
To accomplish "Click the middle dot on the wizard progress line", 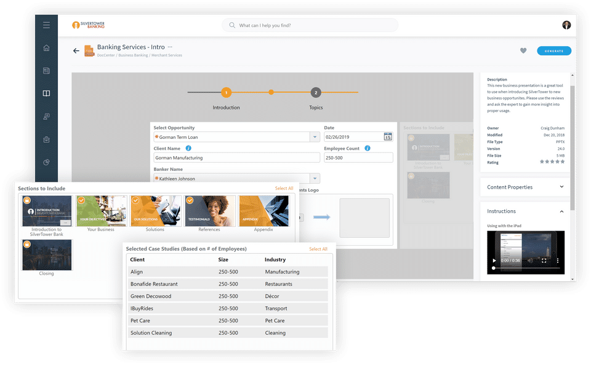I will coord(271,92).
